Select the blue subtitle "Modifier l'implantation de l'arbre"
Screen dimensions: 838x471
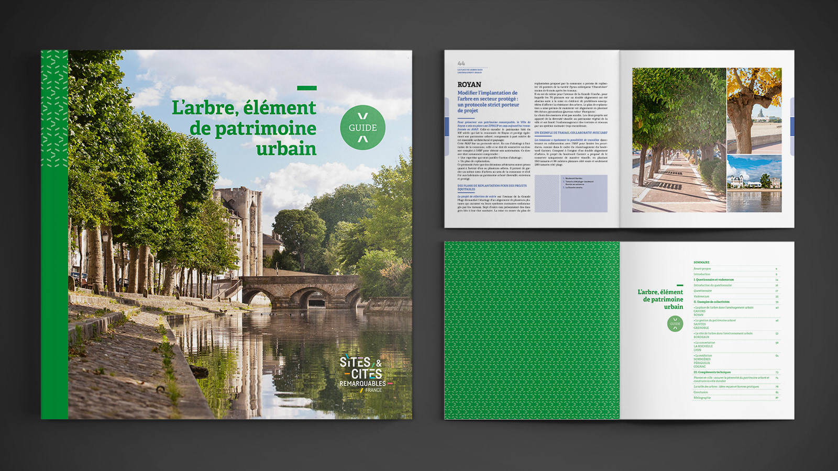point(488,102)
